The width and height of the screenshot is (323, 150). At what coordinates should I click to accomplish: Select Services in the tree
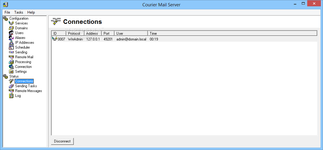click(22, 23)
